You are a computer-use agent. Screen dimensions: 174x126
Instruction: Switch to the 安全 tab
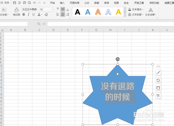point(126,3)
